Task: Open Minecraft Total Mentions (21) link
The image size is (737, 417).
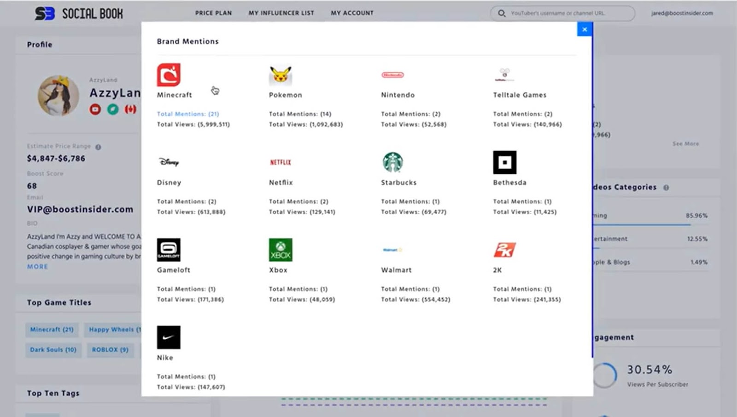Action: tap(188, 114)
